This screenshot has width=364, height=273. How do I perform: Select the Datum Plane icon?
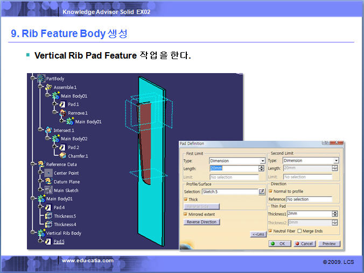click(48, 182)
